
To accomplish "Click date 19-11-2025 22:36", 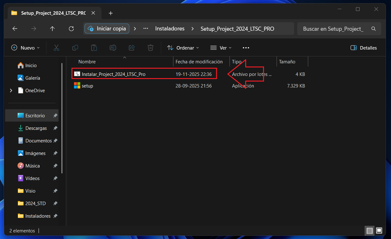I will [x=193, y=74].
